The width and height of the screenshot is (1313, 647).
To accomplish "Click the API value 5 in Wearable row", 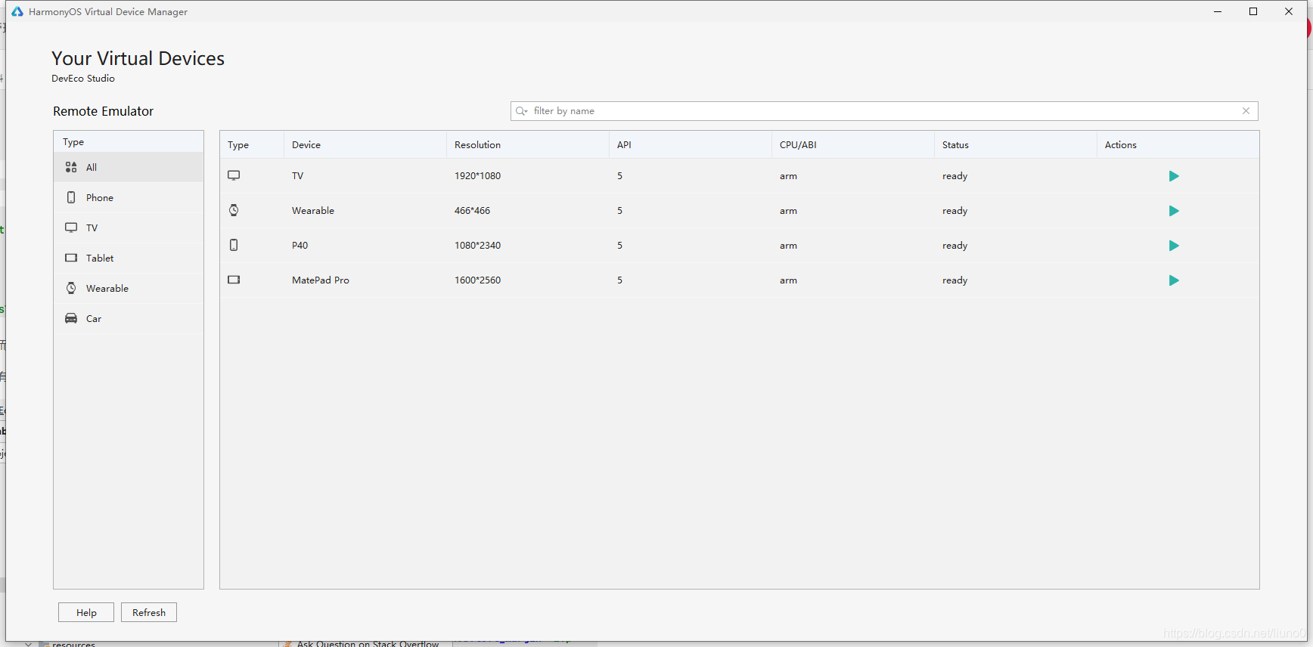I will (x=619, y=211).
